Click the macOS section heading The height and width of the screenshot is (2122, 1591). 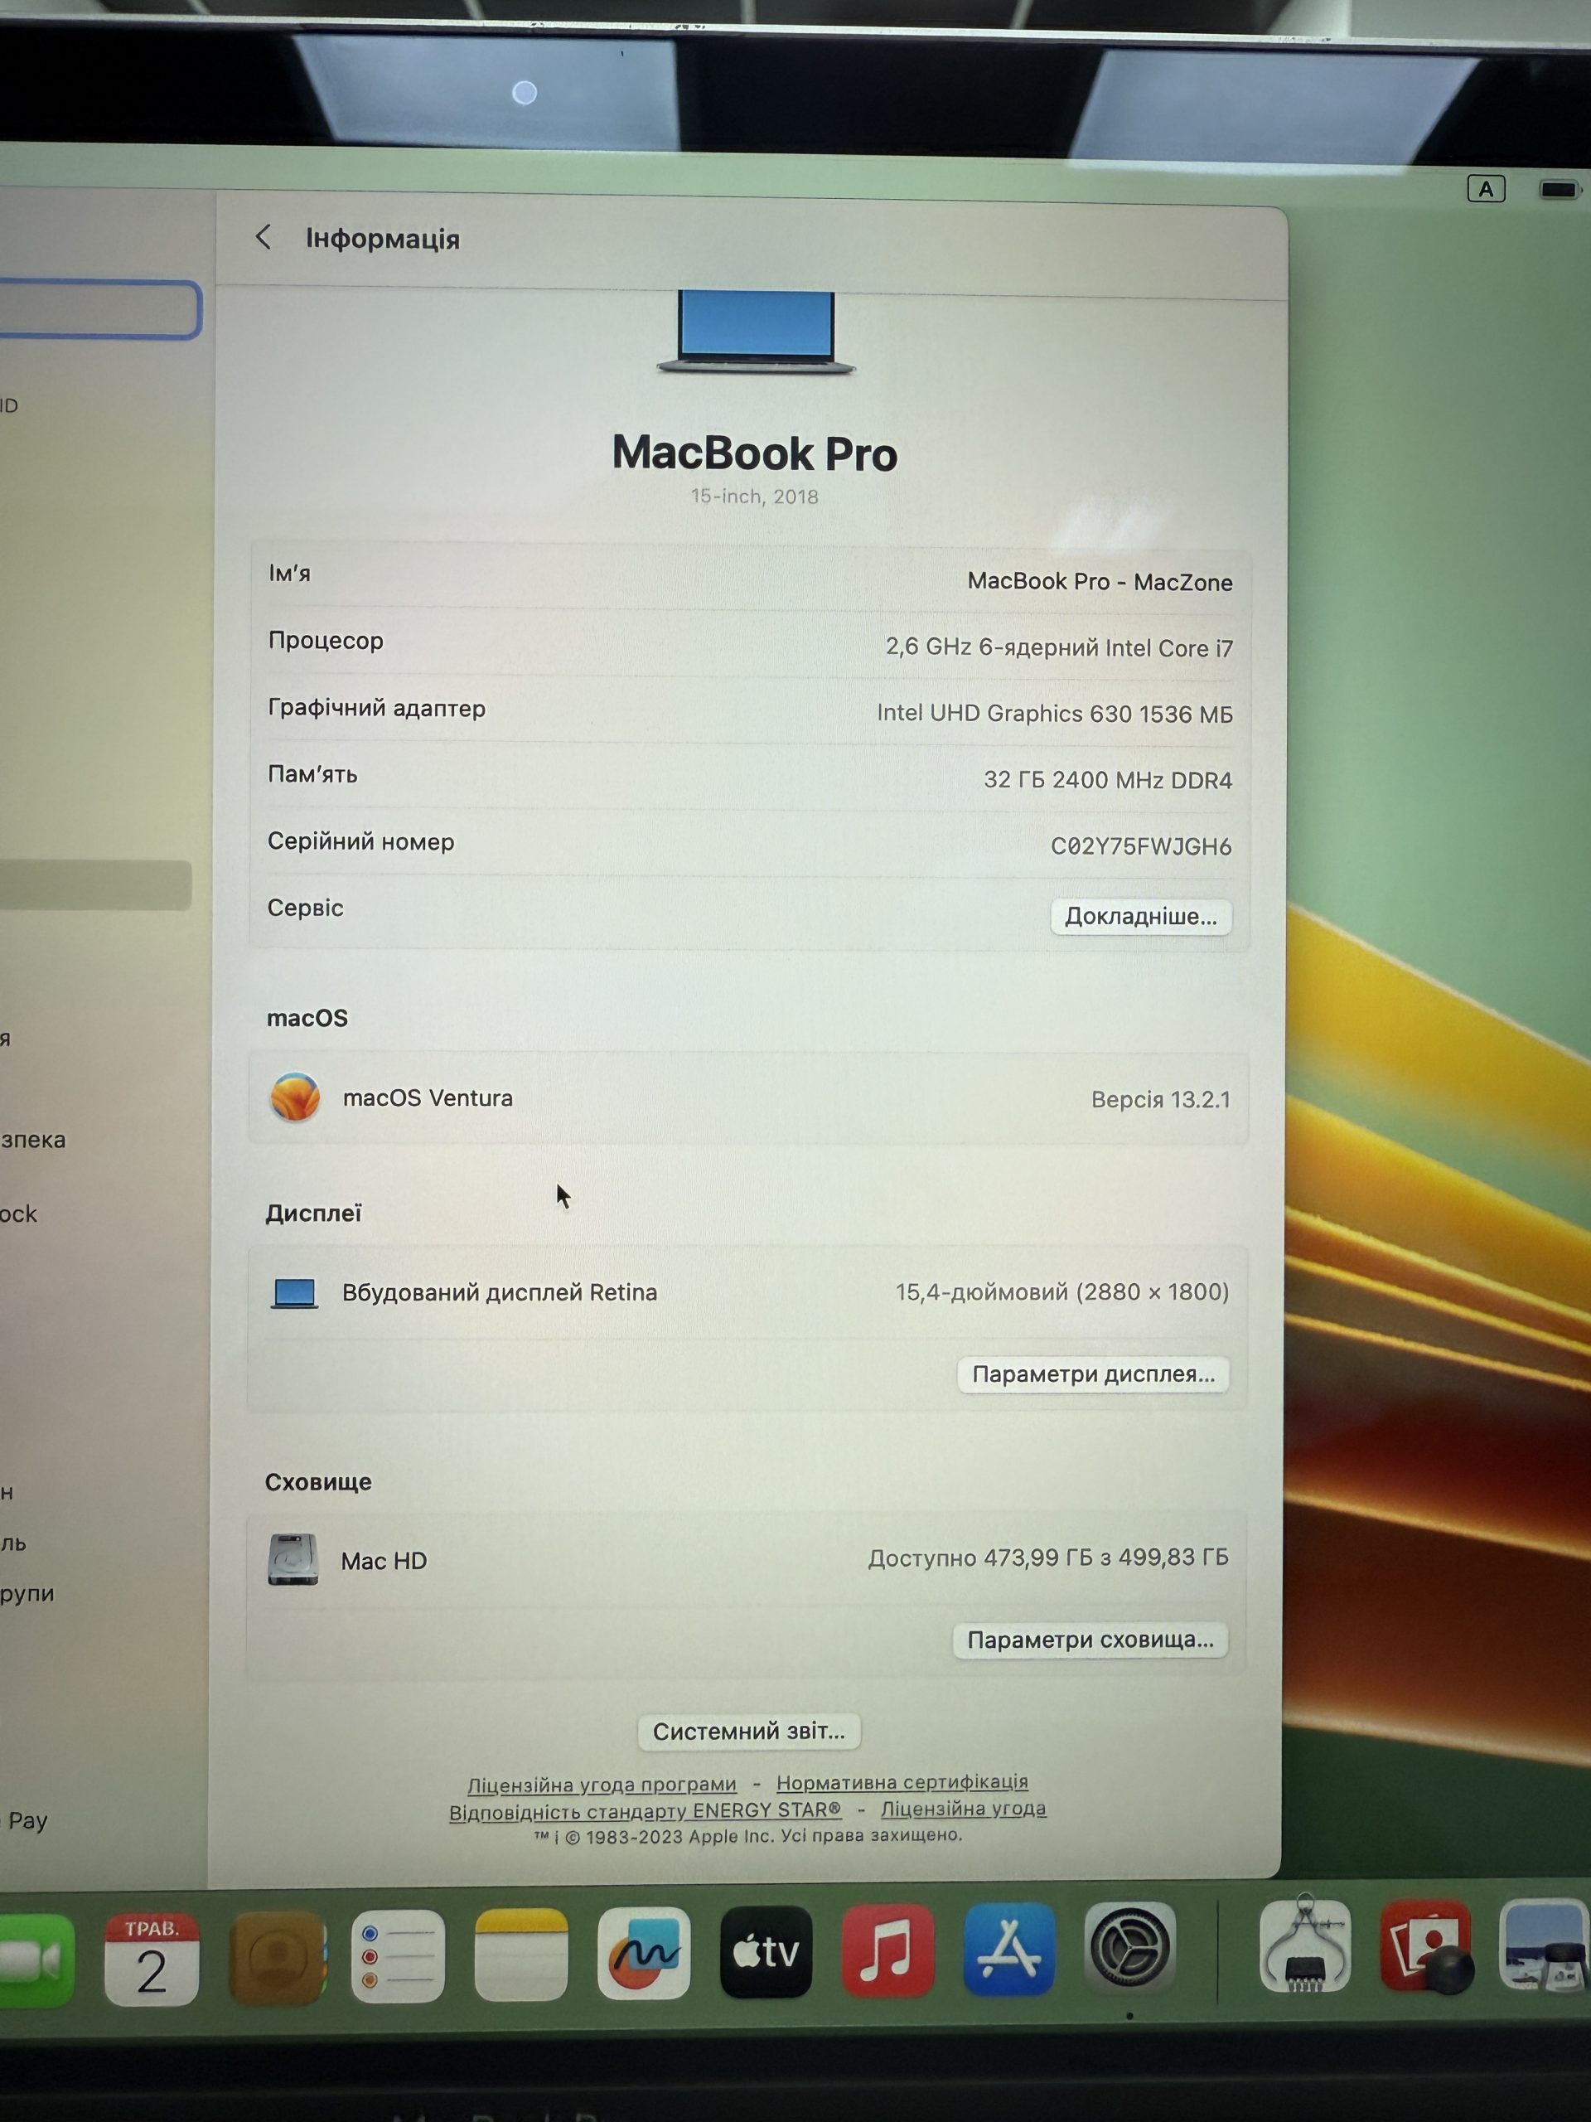[x=307, y=1018]
